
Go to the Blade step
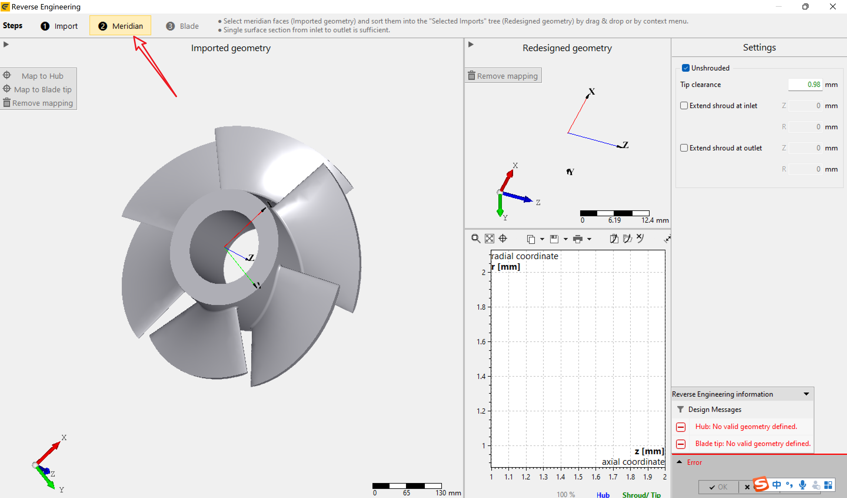point(182,26)
